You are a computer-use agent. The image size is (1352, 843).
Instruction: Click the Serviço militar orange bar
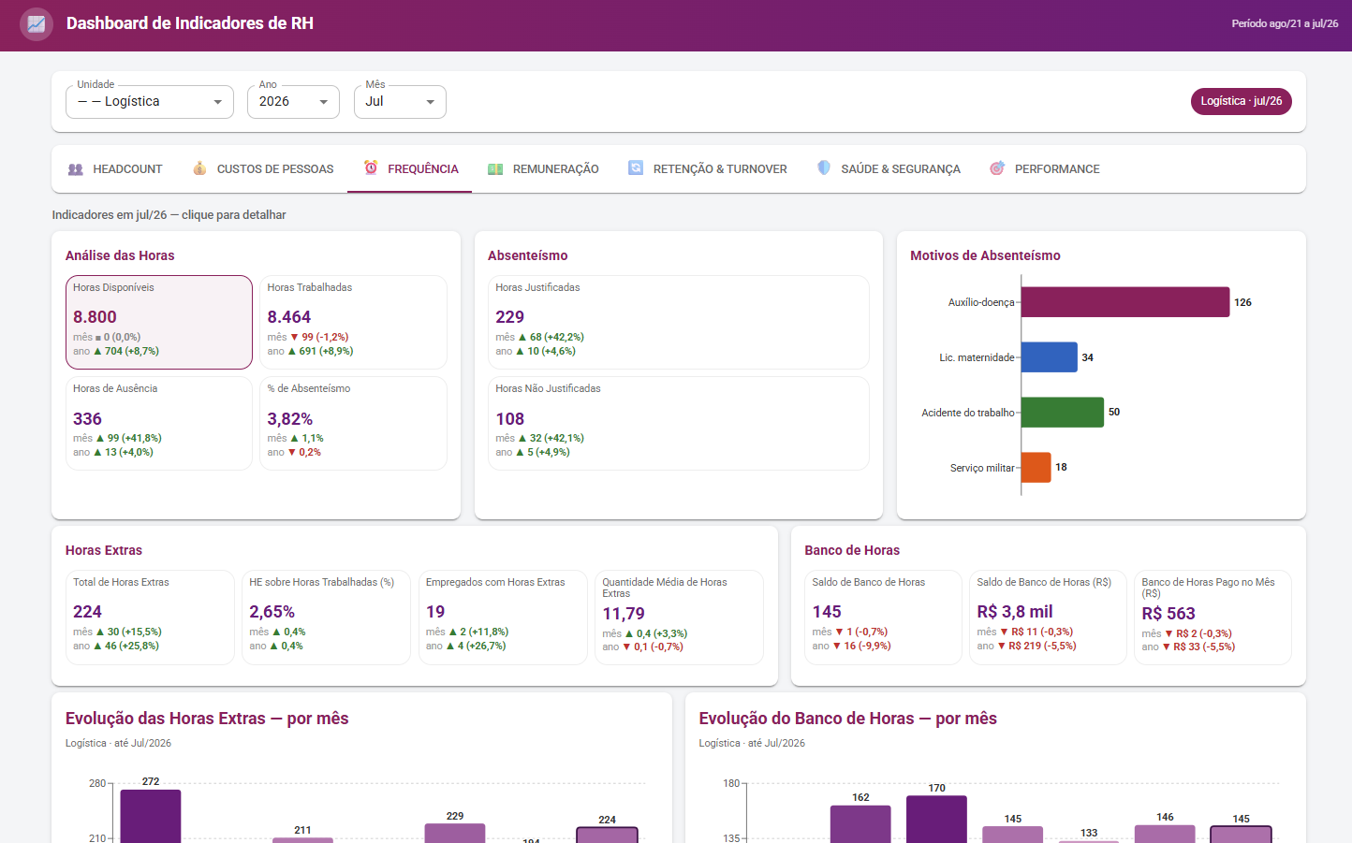[x=1036, y=468]
